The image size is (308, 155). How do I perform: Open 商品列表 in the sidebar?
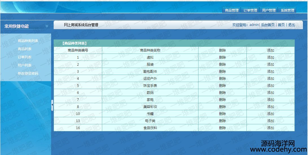tap(25, 49)
